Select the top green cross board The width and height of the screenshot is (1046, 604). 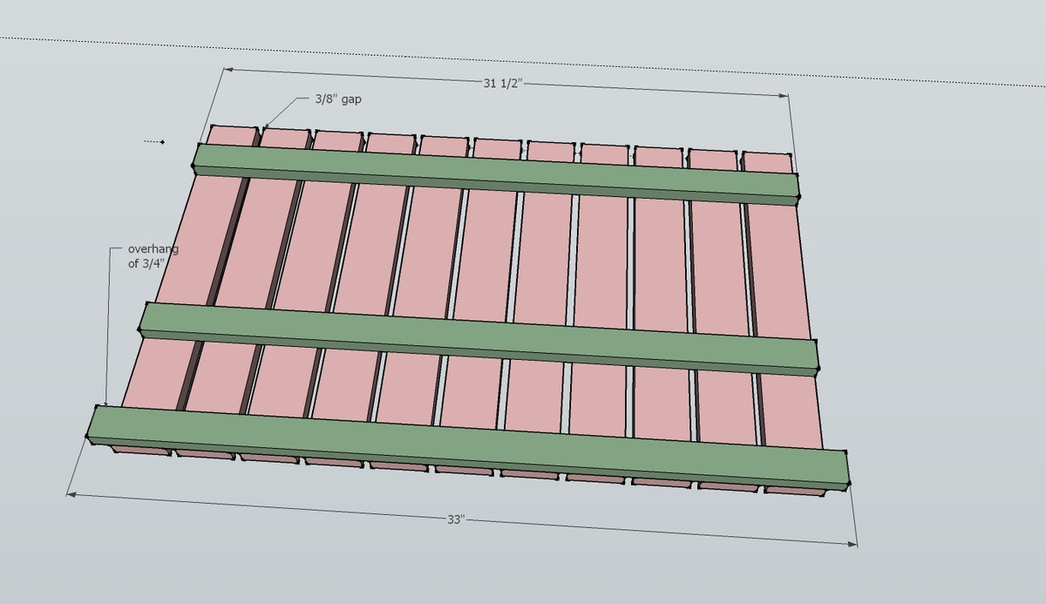(x=495, y=173)
